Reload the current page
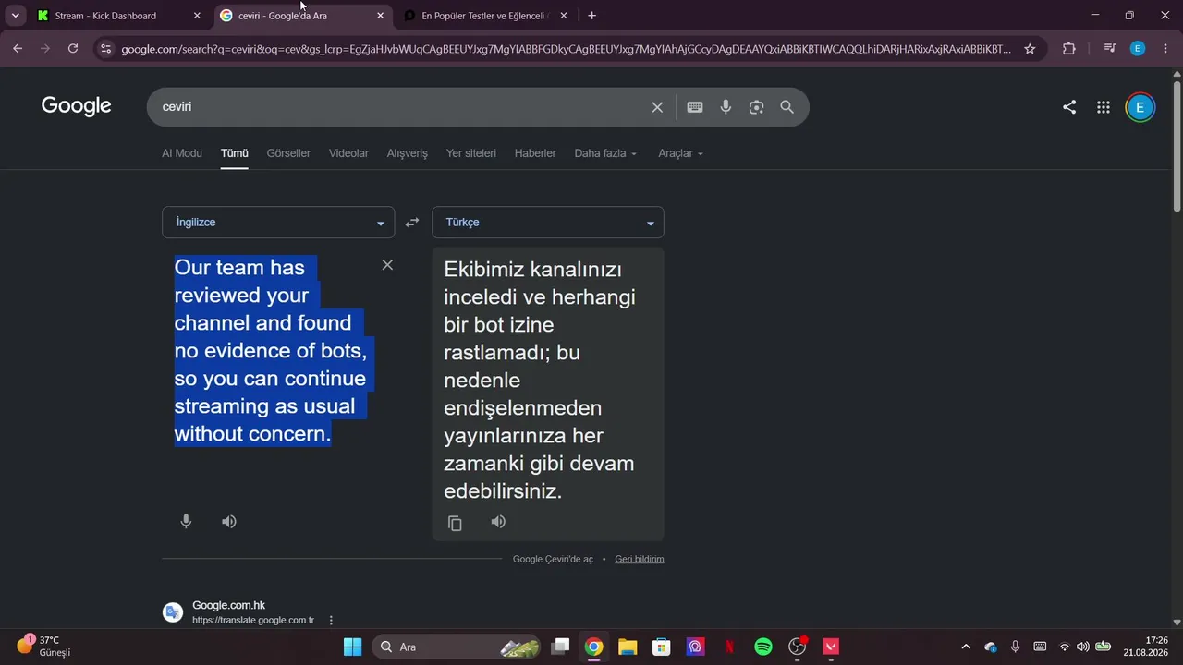1183x665 pixels. [x=73, y=49]
